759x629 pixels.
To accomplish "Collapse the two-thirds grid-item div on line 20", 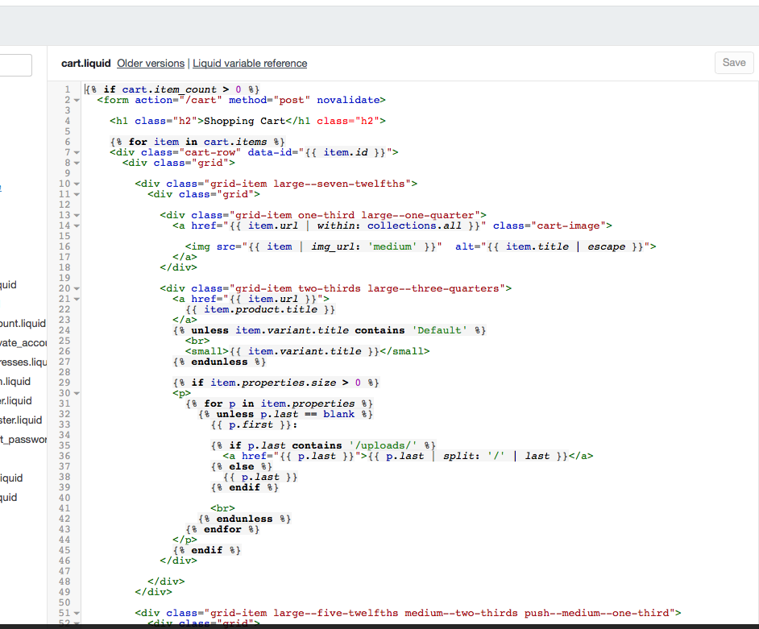I will [x=77, y=288].
